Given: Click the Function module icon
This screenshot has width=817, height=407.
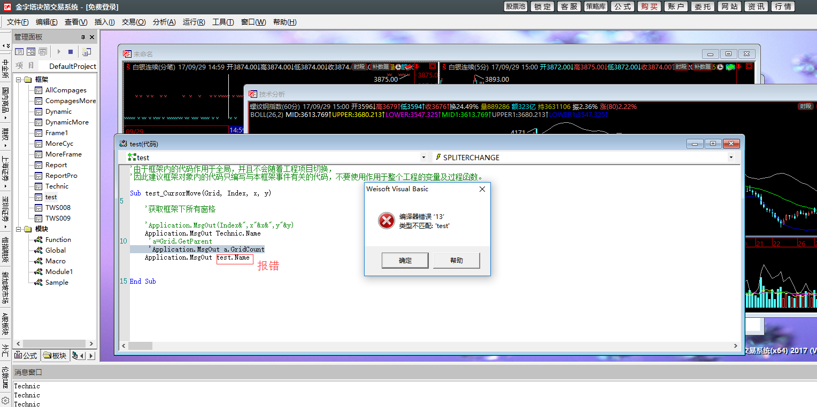Looking at the screenshot, I should (38, 240).
